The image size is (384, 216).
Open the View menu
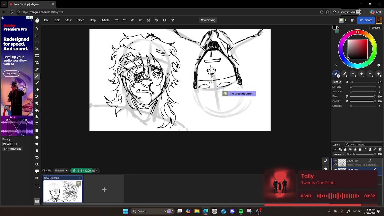[x=68, y=20]
